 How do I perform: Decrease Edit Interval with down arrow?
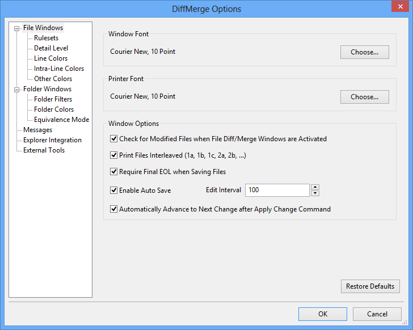tap(315, 193)
